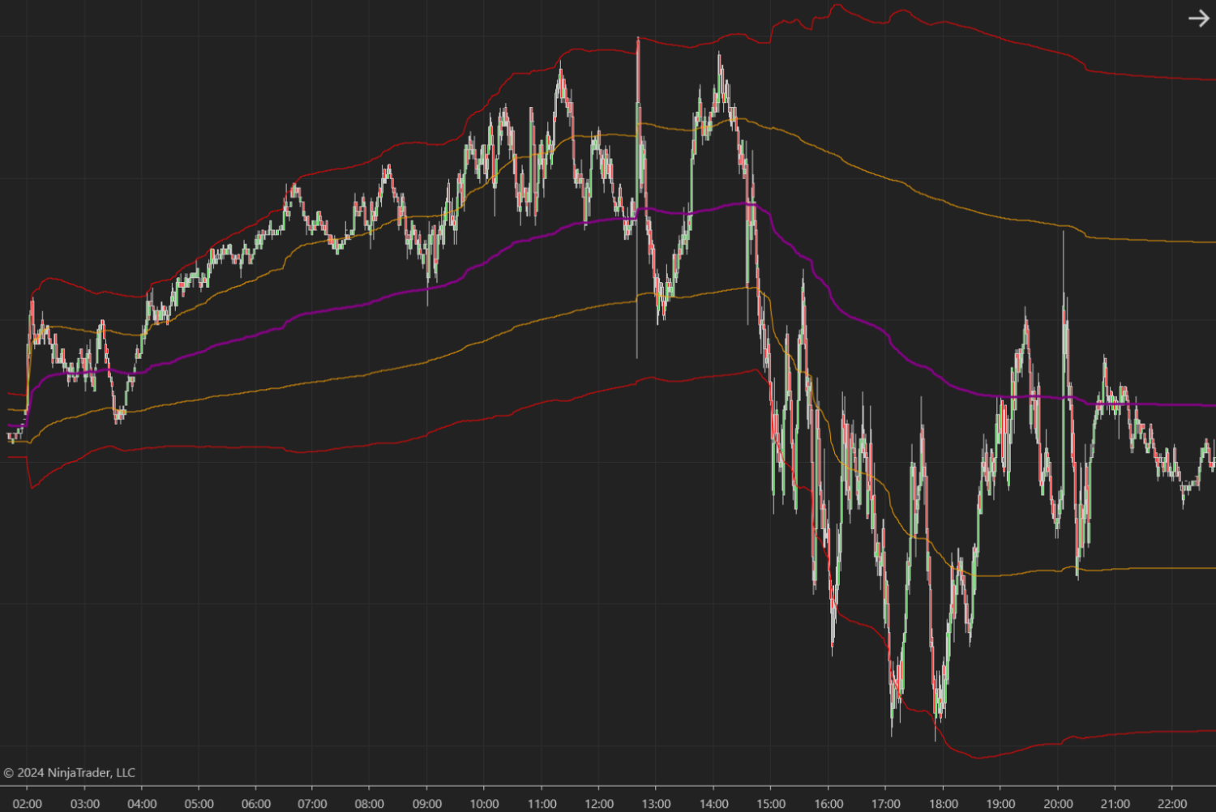Click the 15:00 time axis label
The image size is (1216, 812).
[772, 803]
